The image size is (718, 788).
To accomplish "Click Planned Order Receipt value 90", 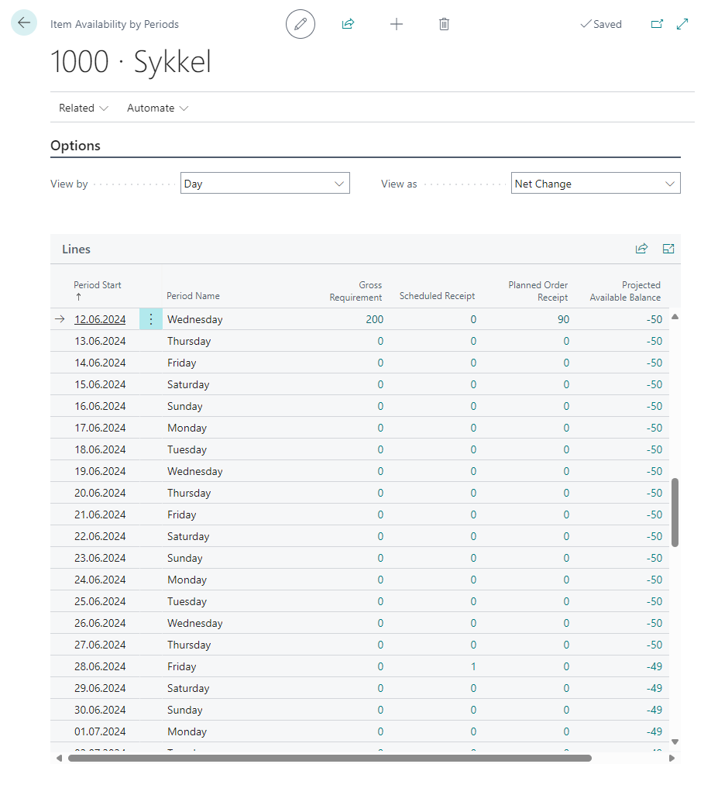I will [x=563, y=319].
